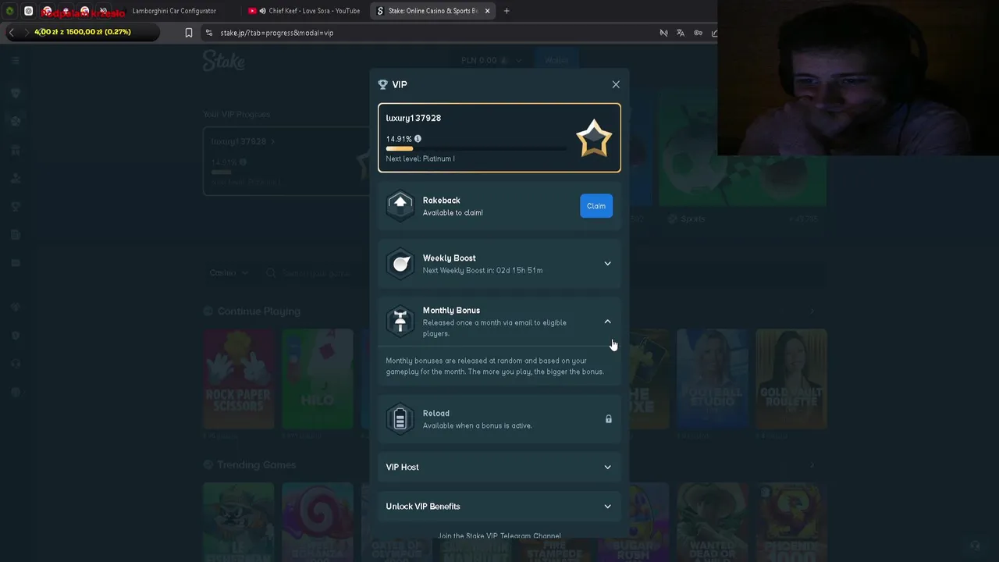Click the N extension icon in address bar
Viewport: 999px width, 562px height.
(x=663, y=33)
